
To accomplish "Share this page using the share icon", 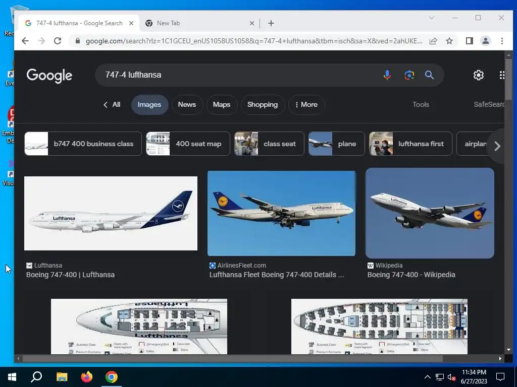I will coord(433,41).
